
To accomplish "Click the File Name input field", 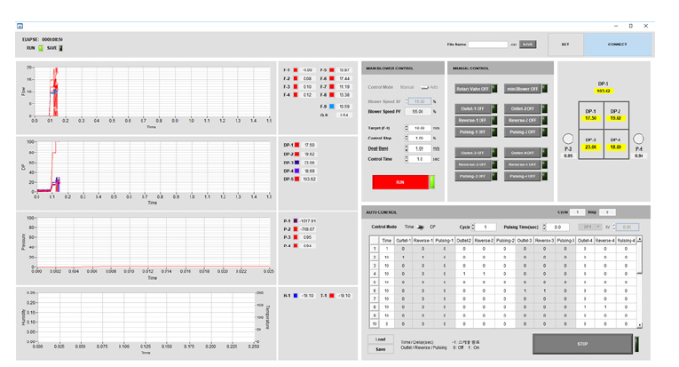I will point(487,44).
